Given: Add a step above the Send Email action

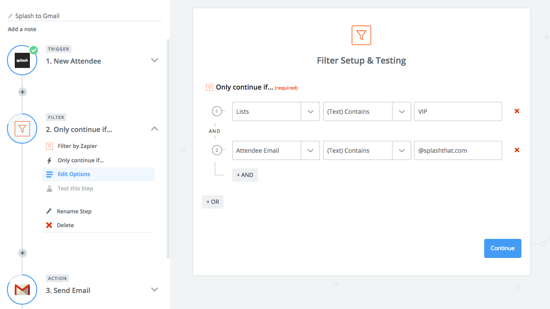Looking at the screenshot, I should click(23, 253).
